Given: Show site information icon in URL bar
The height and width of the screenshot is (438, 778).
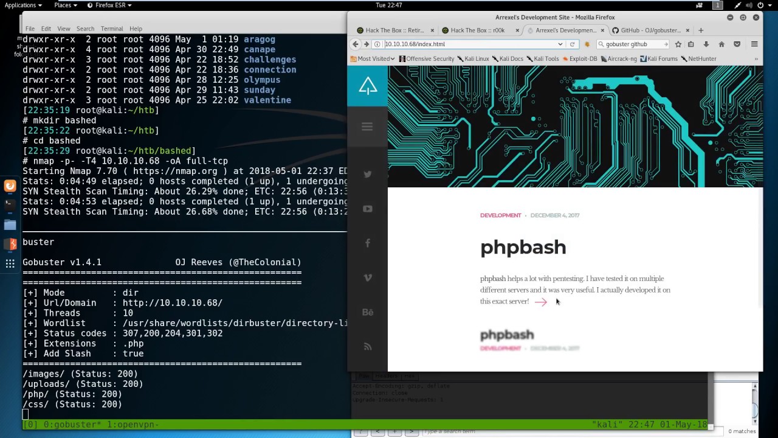Looking at the screenshot, I should click(x=377, y=44).
